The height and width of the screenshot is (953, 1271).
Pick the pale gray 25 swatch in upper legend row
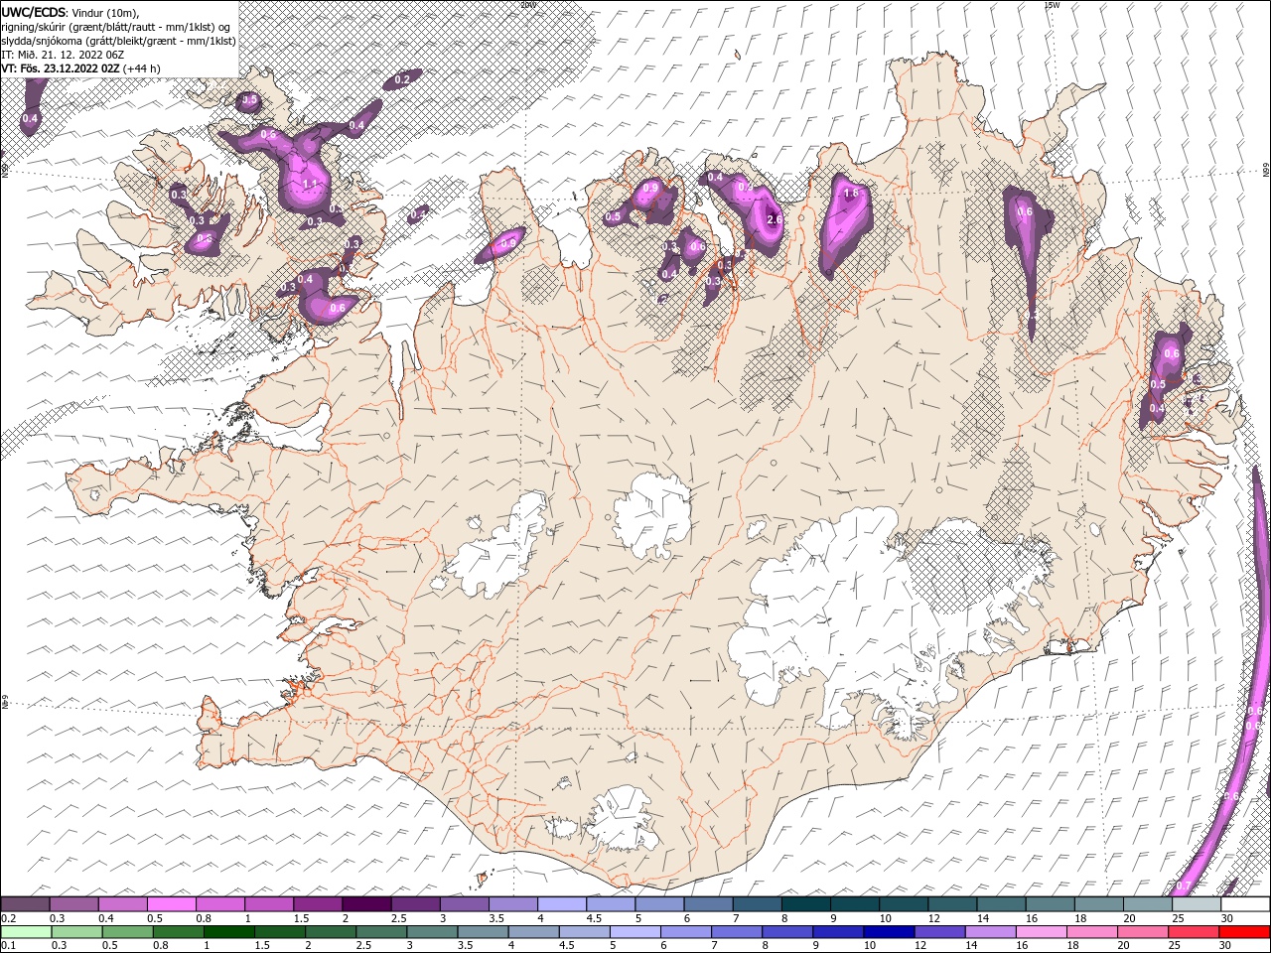click(1197, 904)
